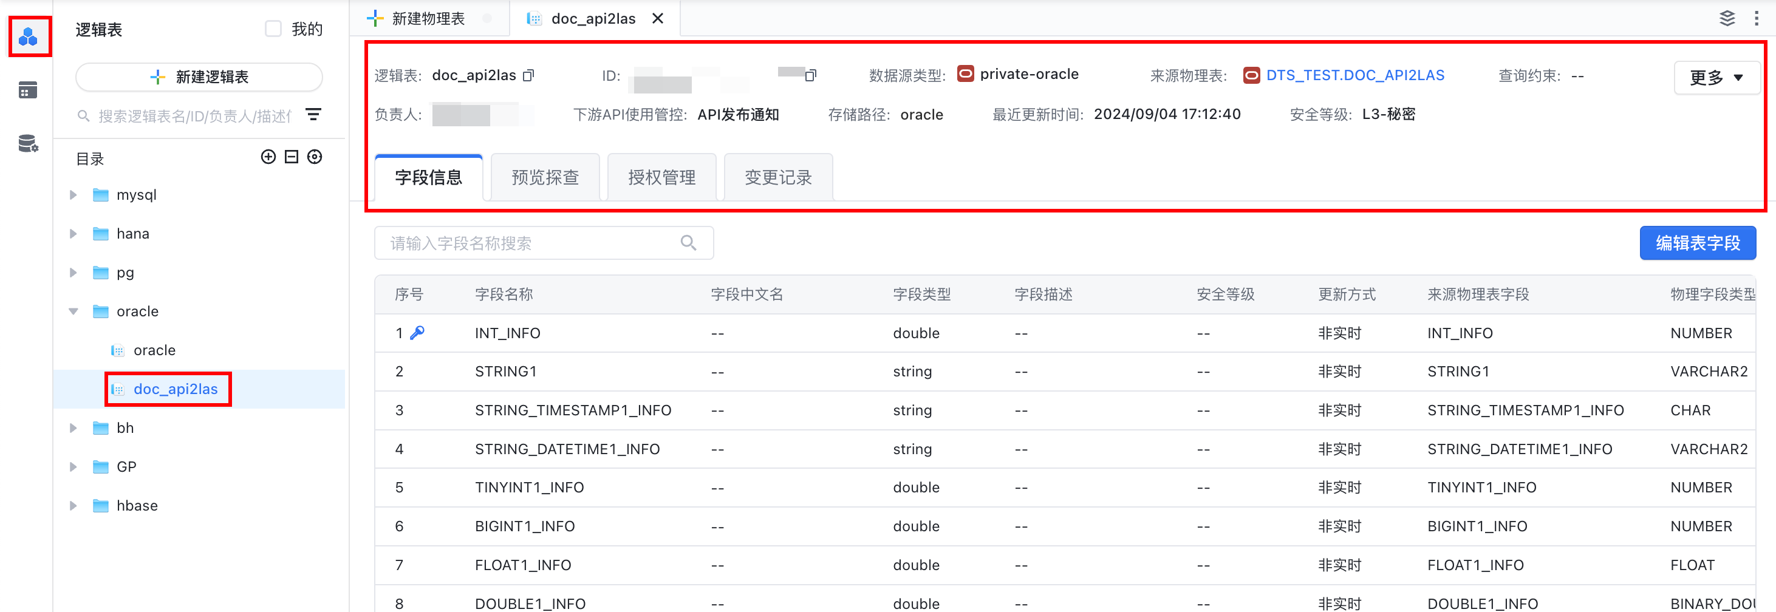Expand the hbase directory
The image size is (1776, 612).
tap(73, 506)
